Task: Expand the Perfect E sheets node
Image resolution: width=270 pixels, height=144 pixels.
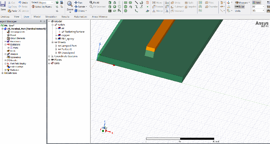Action: [x=56, y=49]
